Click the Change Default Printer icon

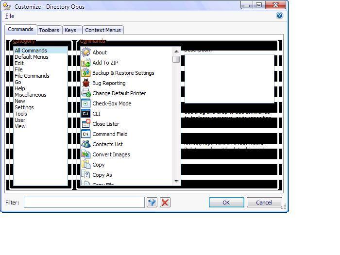[x=86, y=93]
